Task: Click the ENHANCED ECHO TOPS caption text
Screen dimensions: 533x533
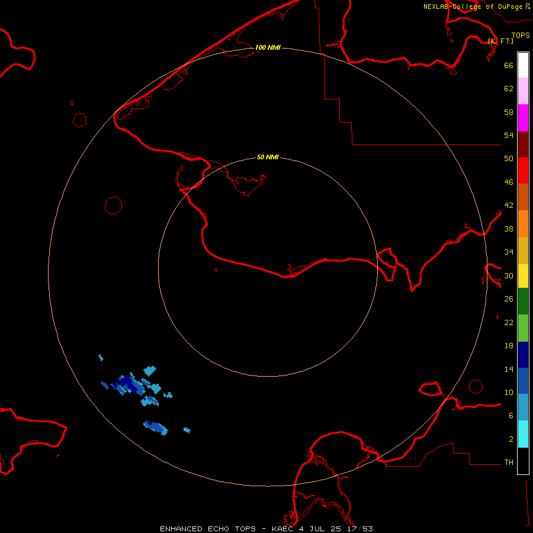Action: (208, 529)
